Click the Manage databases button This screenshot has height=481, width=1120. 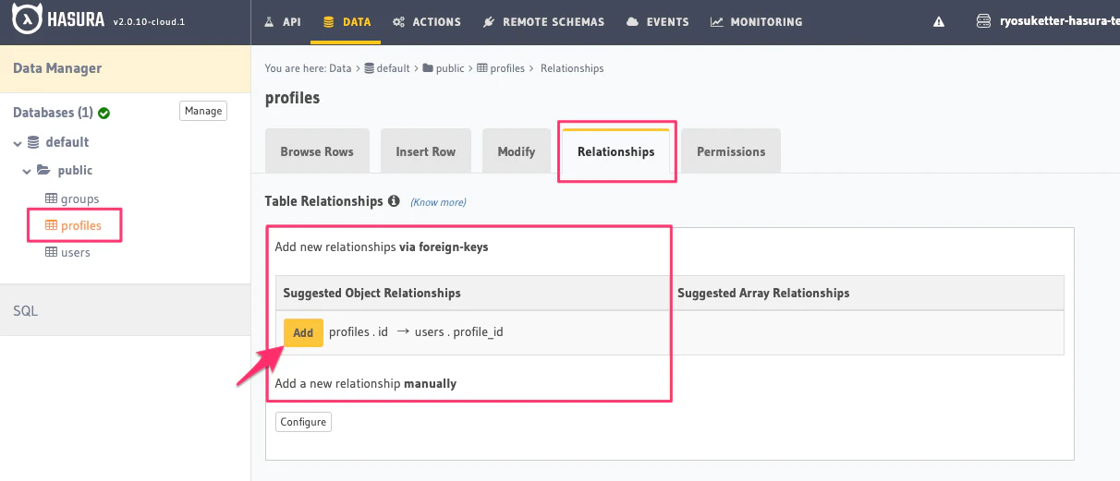pyautogui.click(x=203, y=111)
